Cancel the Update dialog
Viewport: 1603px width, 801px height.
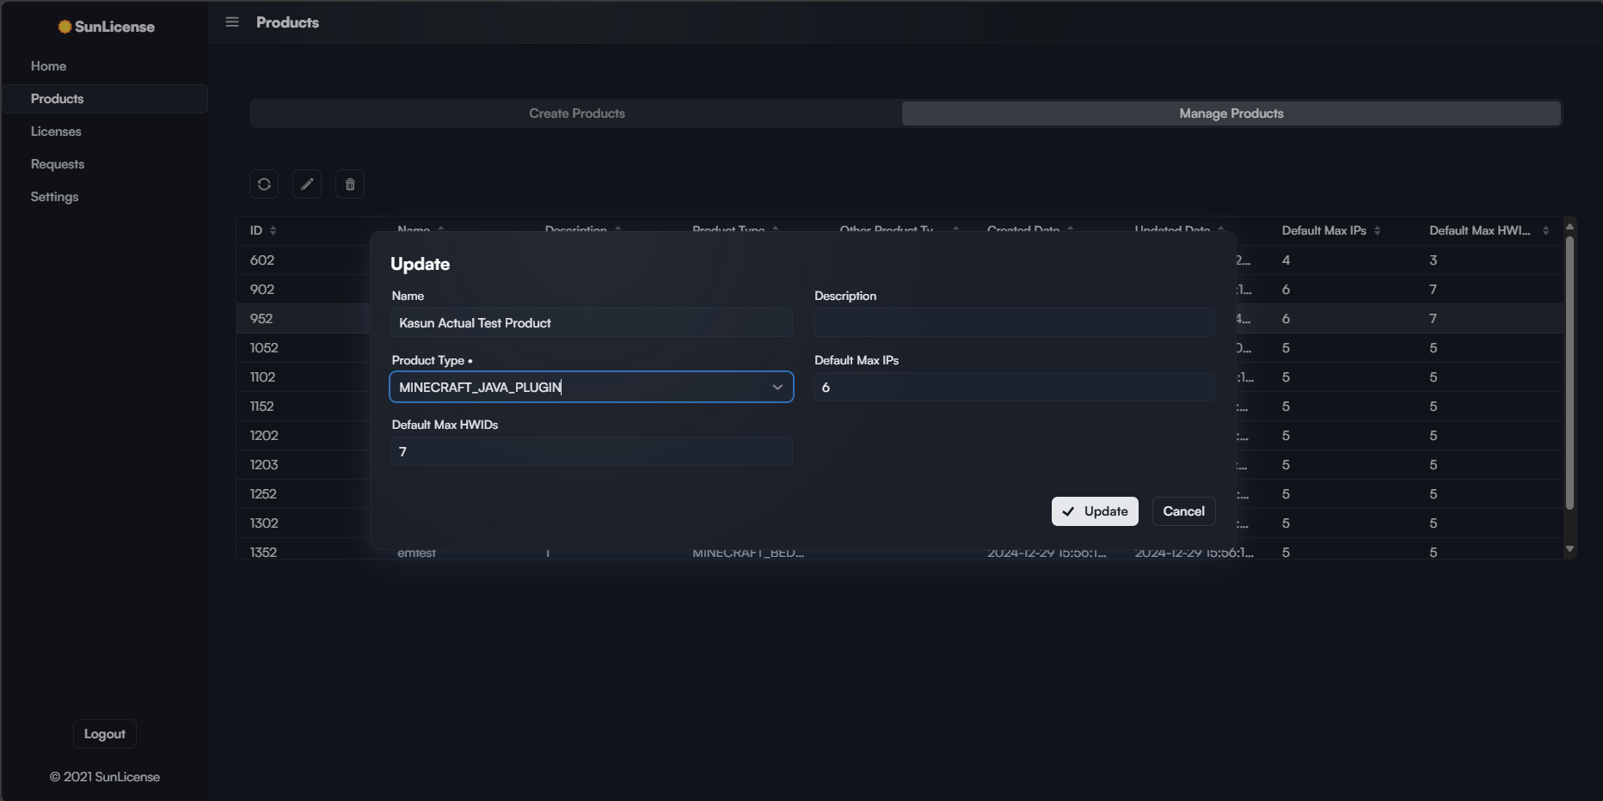tap(1183, 511)
